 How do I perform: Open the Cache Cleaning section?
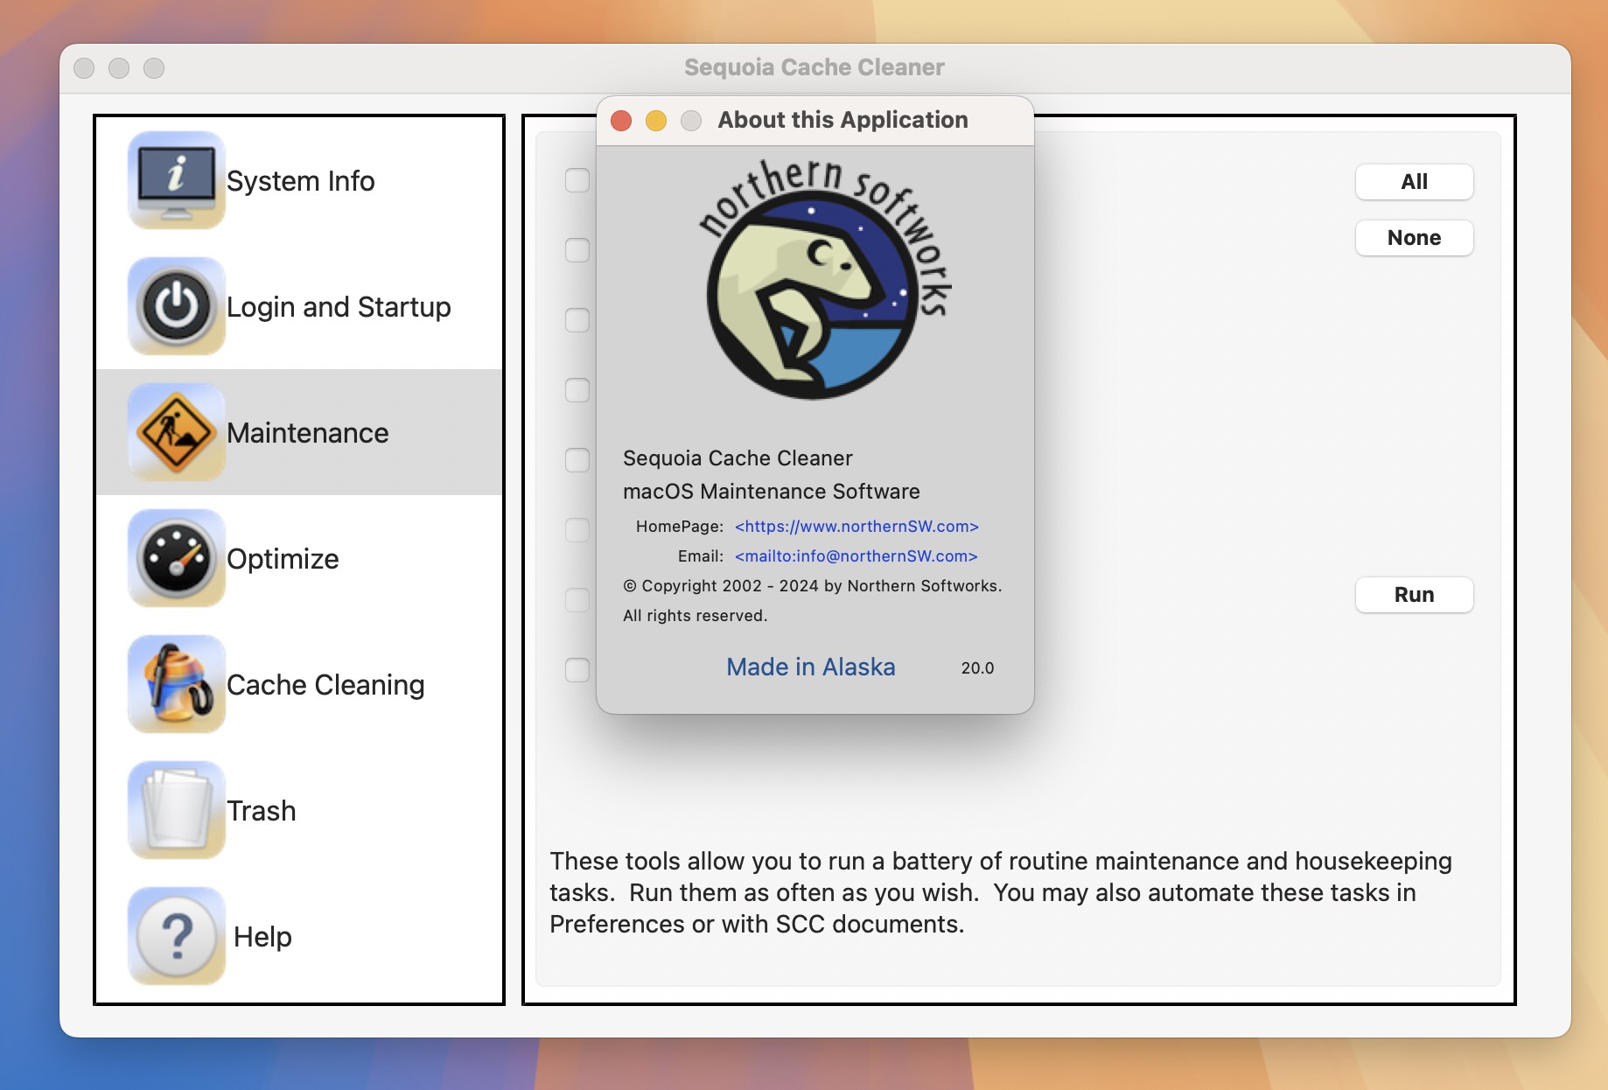click(x=325, y=685)
